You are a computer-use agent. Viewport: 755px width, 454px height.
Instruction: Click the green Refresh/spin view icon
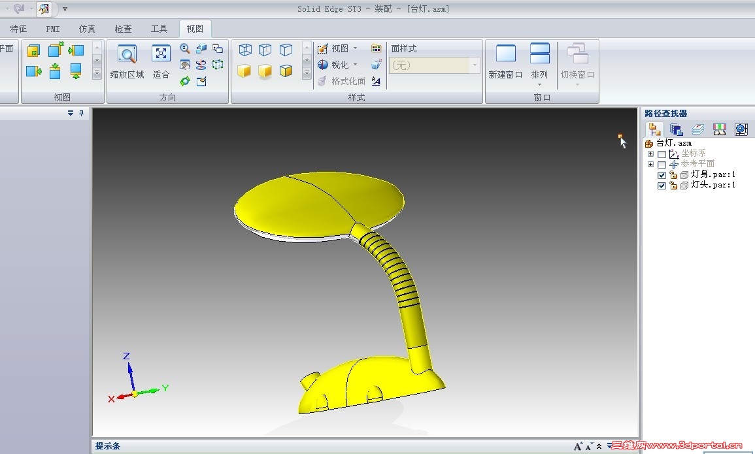pos(185,81)
